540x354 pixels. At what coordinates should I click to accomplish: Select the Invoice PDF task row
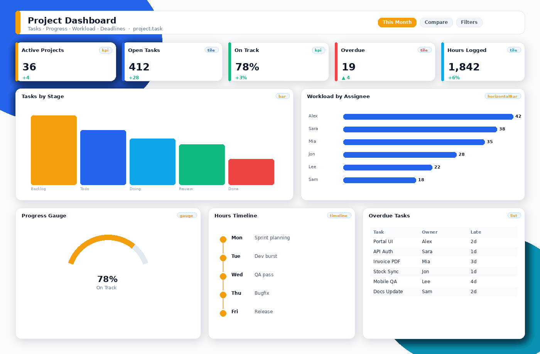pos(444,262)
